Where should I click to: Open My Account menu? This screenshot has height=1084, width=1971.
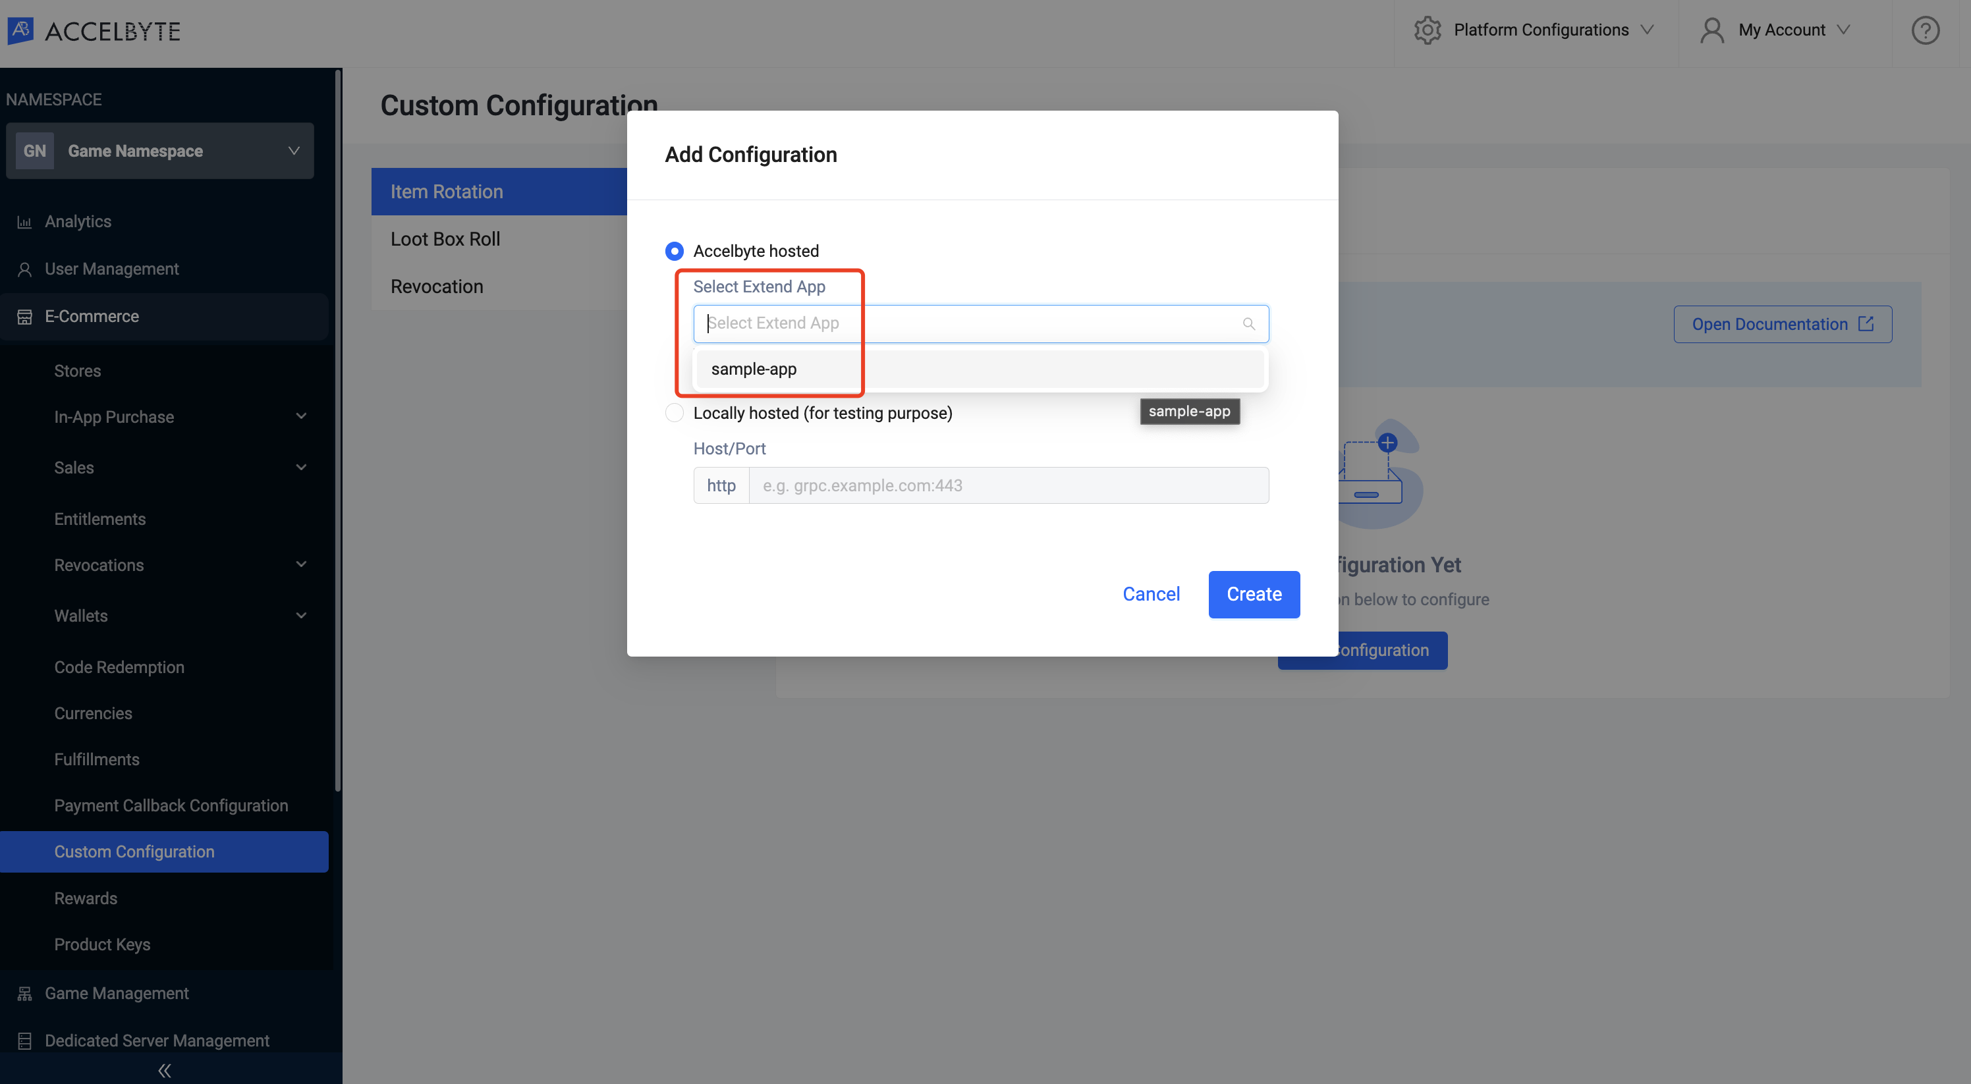tap(1781, 30)
